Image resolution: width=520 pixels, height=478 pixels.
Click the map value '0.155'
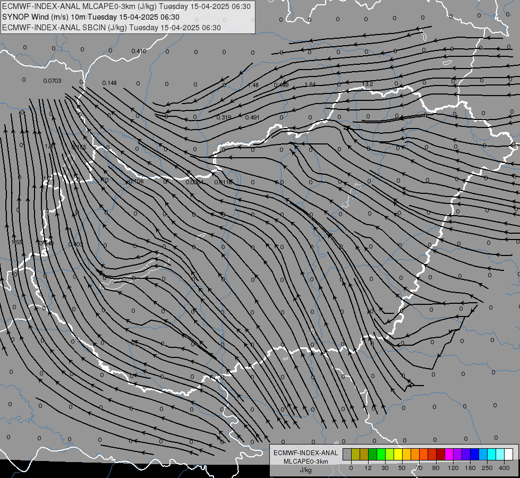[x=79, y=147]
